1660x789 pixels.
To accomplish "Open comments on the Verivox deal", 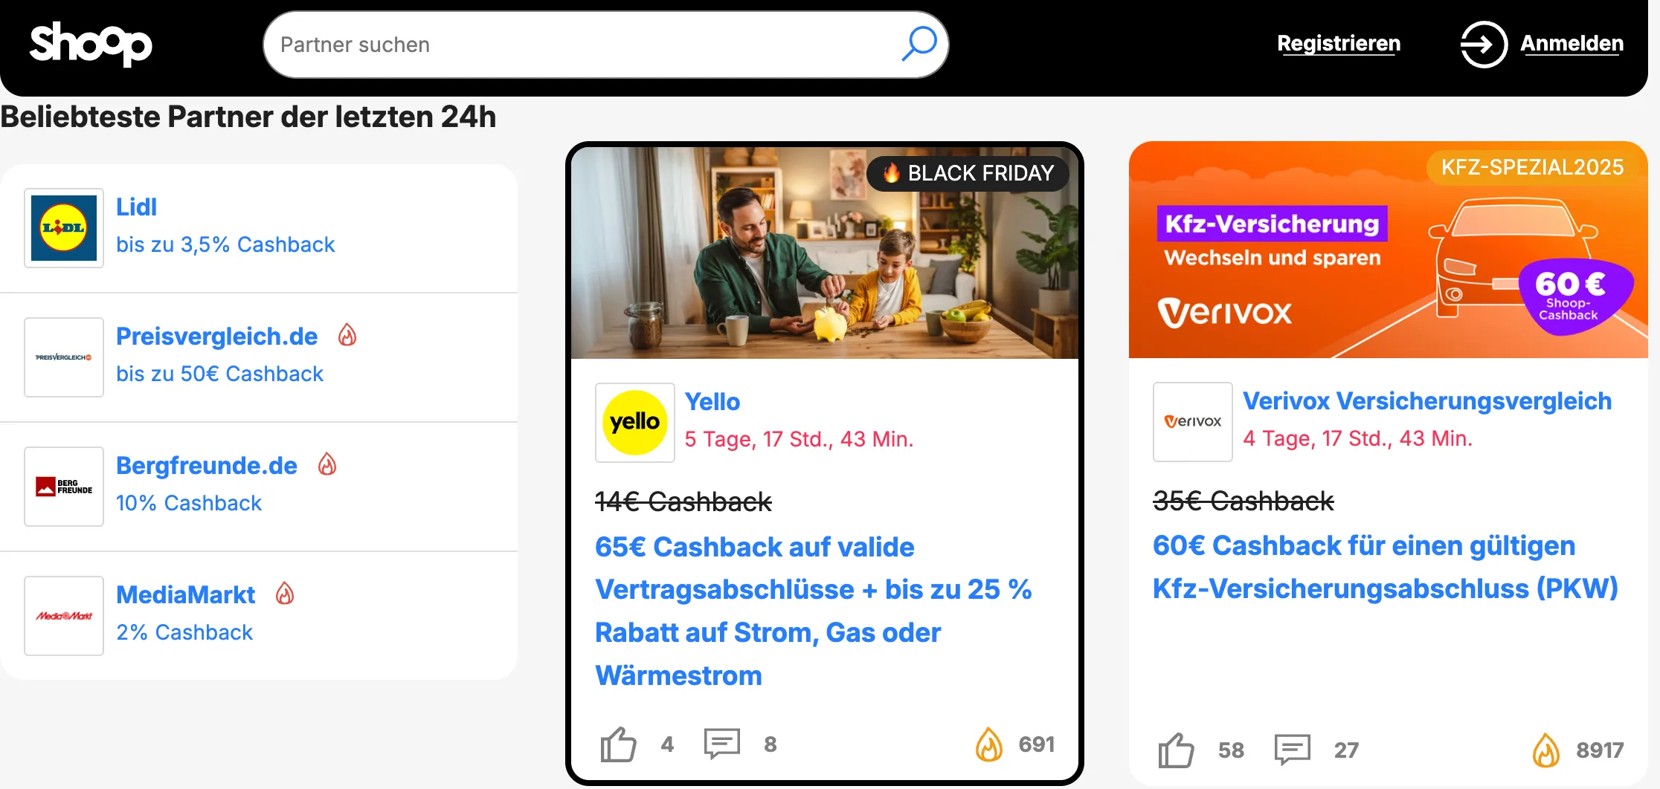I will pos(1293,750).
